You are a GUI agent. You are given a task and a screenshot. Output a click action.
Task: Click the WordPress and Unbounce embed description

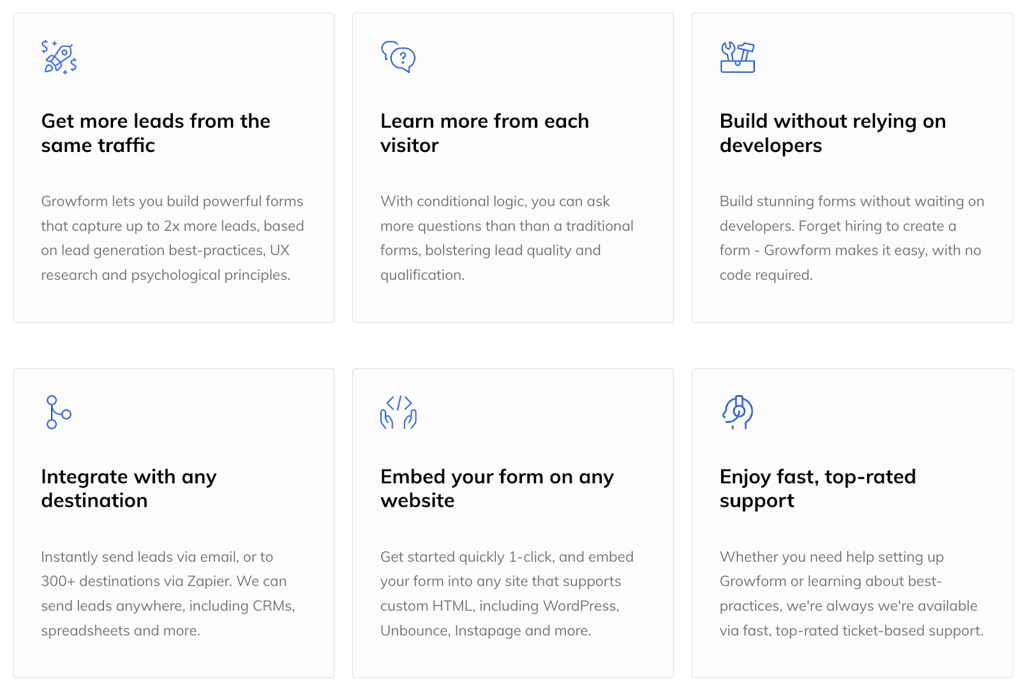coord(507,594)
